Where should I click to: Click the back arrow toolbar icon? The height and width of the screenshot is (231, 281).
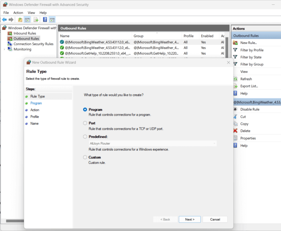(x=4, y=19)
